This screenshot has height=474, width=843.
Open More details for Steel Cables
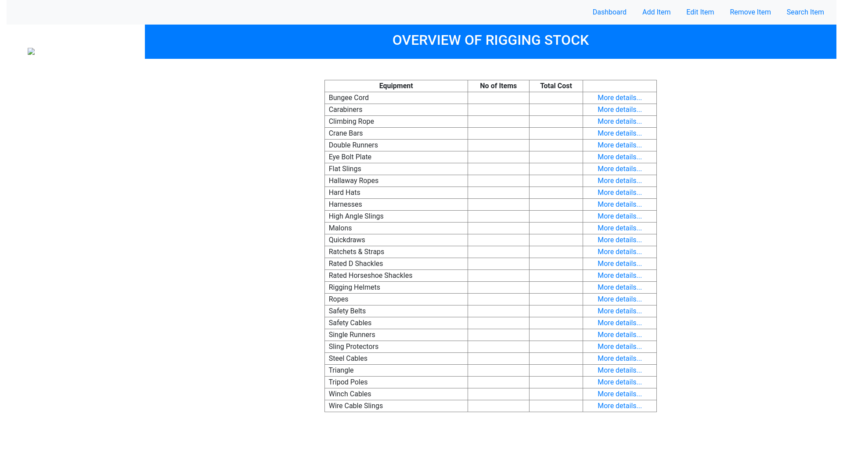[620, 359]
